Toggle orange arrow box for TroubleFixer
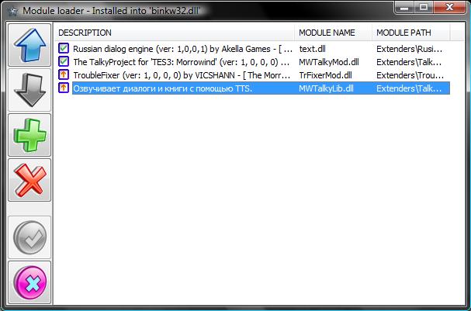 [x=64, y=74]
